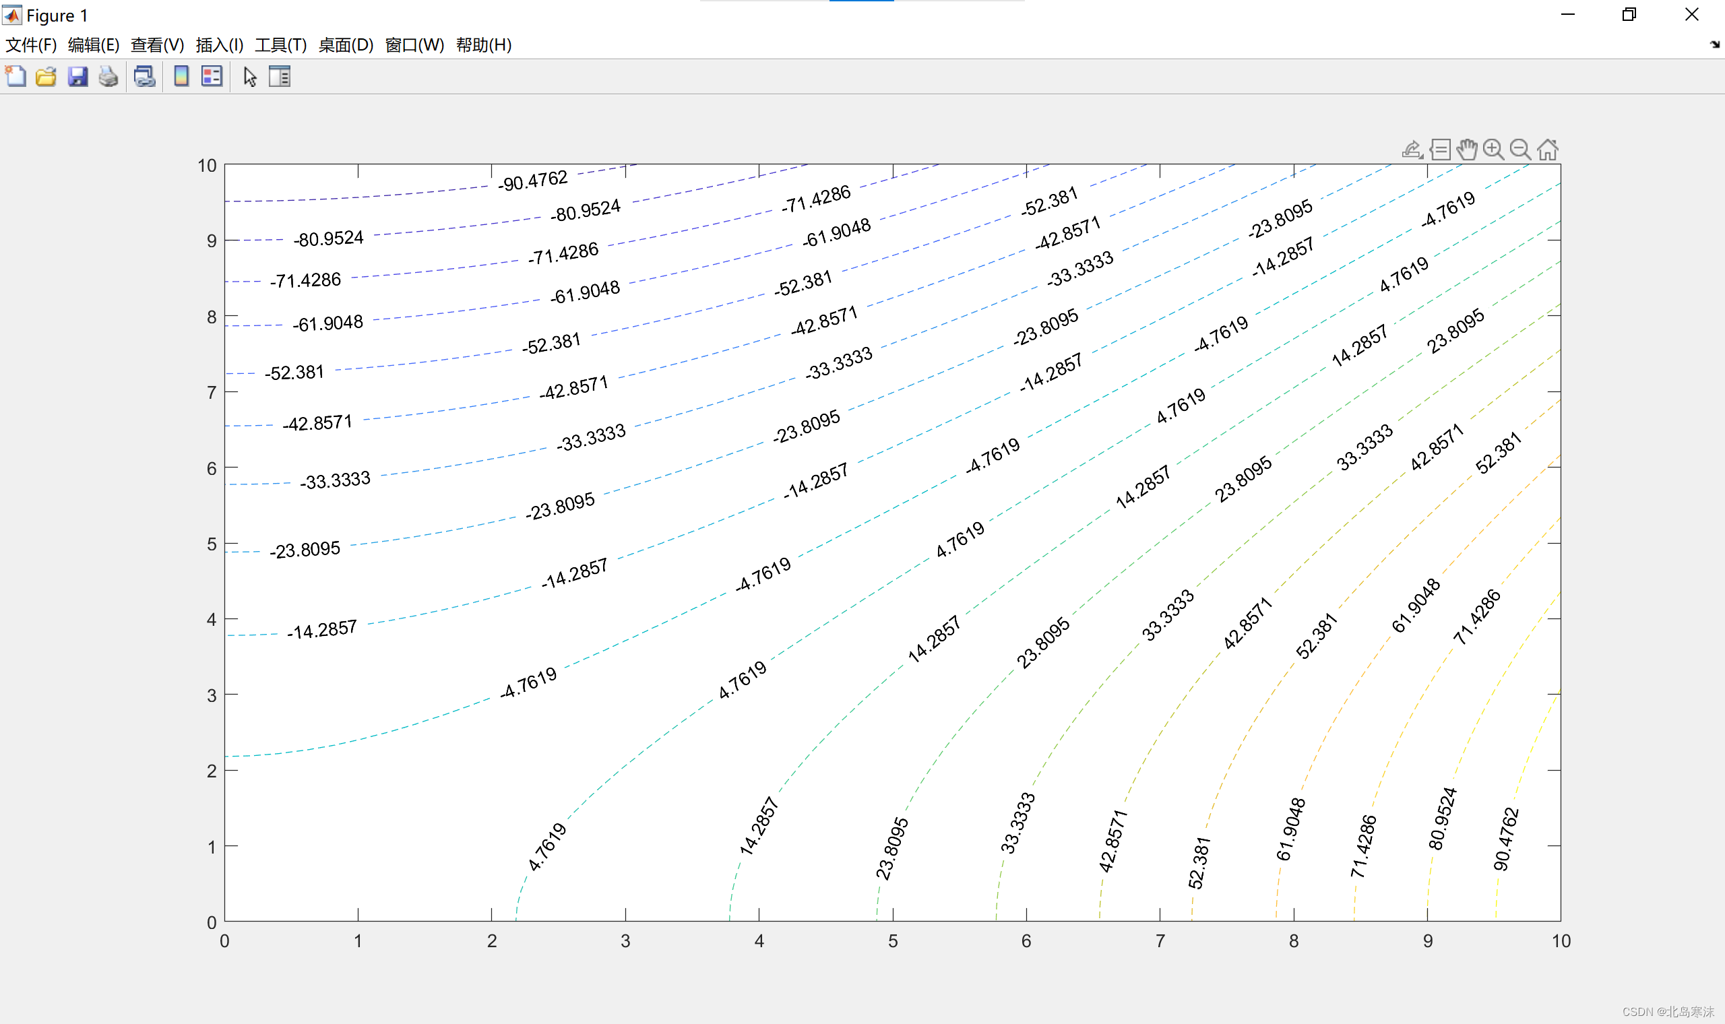Open a file with the folder icon

pyautogui.click(x=46, y=76)
